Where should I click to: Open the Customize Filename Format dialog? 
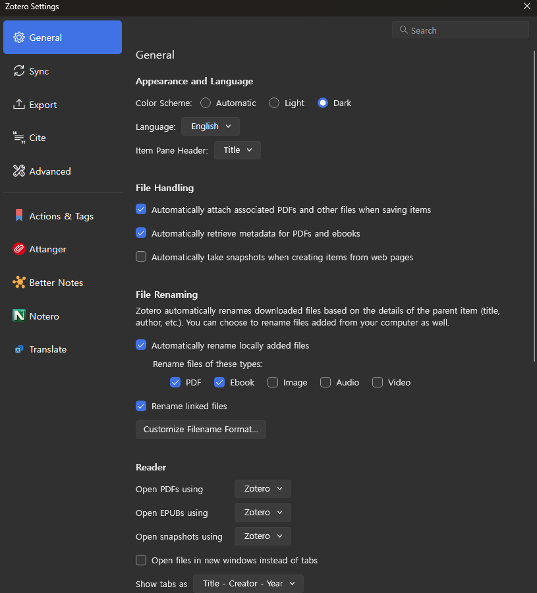tap(200, 429)
